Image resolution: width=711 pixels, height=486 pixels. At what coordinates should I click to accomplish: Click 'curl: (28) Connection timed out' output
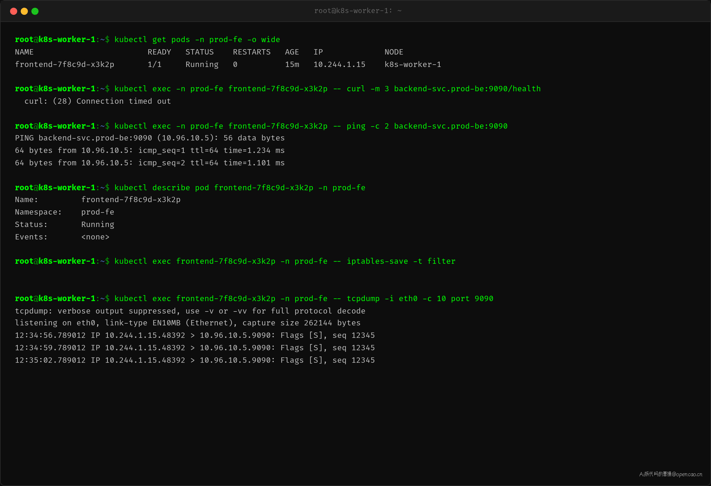pyautogui.click(x=97, y=101)
